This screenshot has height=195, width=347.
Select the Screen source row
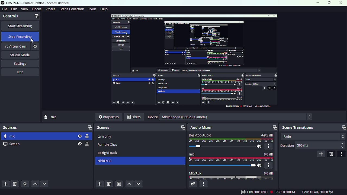pyautogui.click(x=47, y=144)
